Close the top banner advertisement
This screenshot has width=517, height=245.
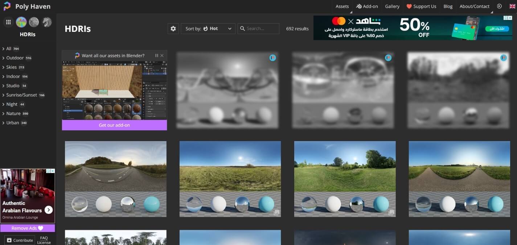(510, 18)
